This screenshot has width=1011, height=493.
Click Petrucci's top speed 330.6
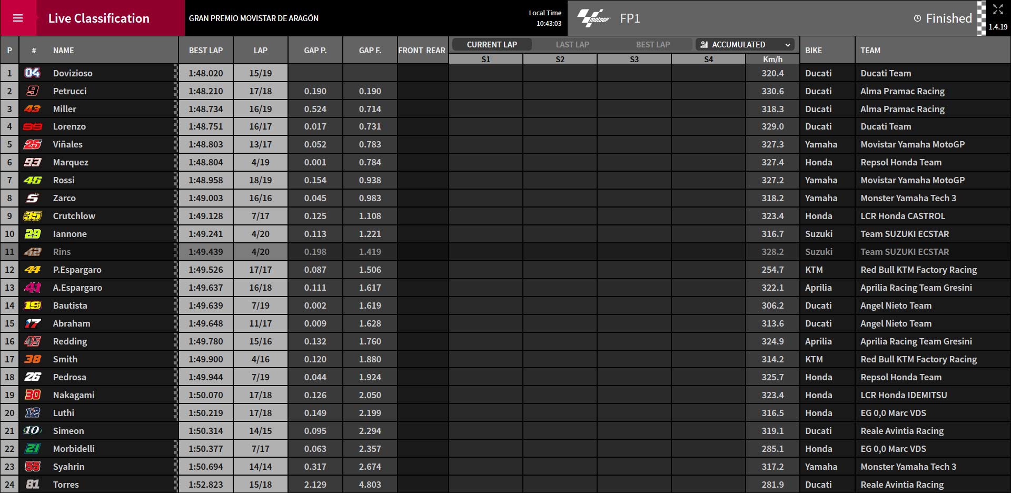(x=772, y=91)
